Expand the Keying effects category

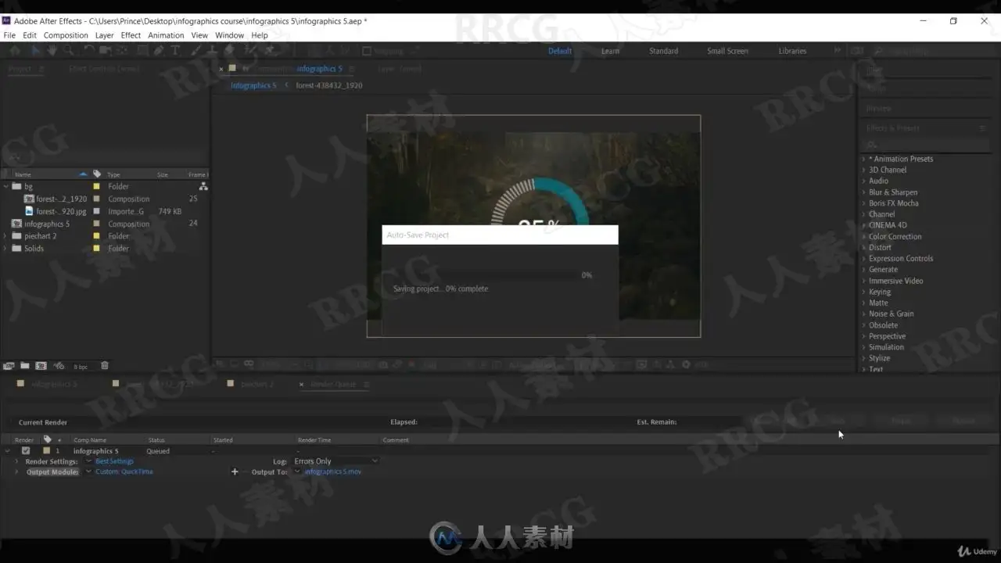pyautogui.click(x=863, y=292)
